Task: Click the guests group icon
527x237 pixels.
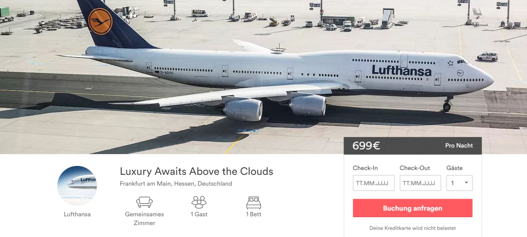Action: click(199, 202)
